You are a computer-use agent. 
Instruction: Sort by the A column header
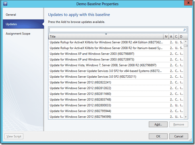[x=171, y=36]
